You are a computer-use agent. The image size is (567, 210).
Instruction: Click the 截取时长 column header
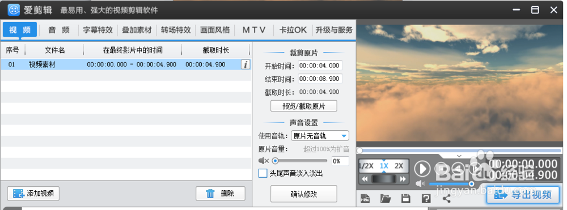[216, 50]
